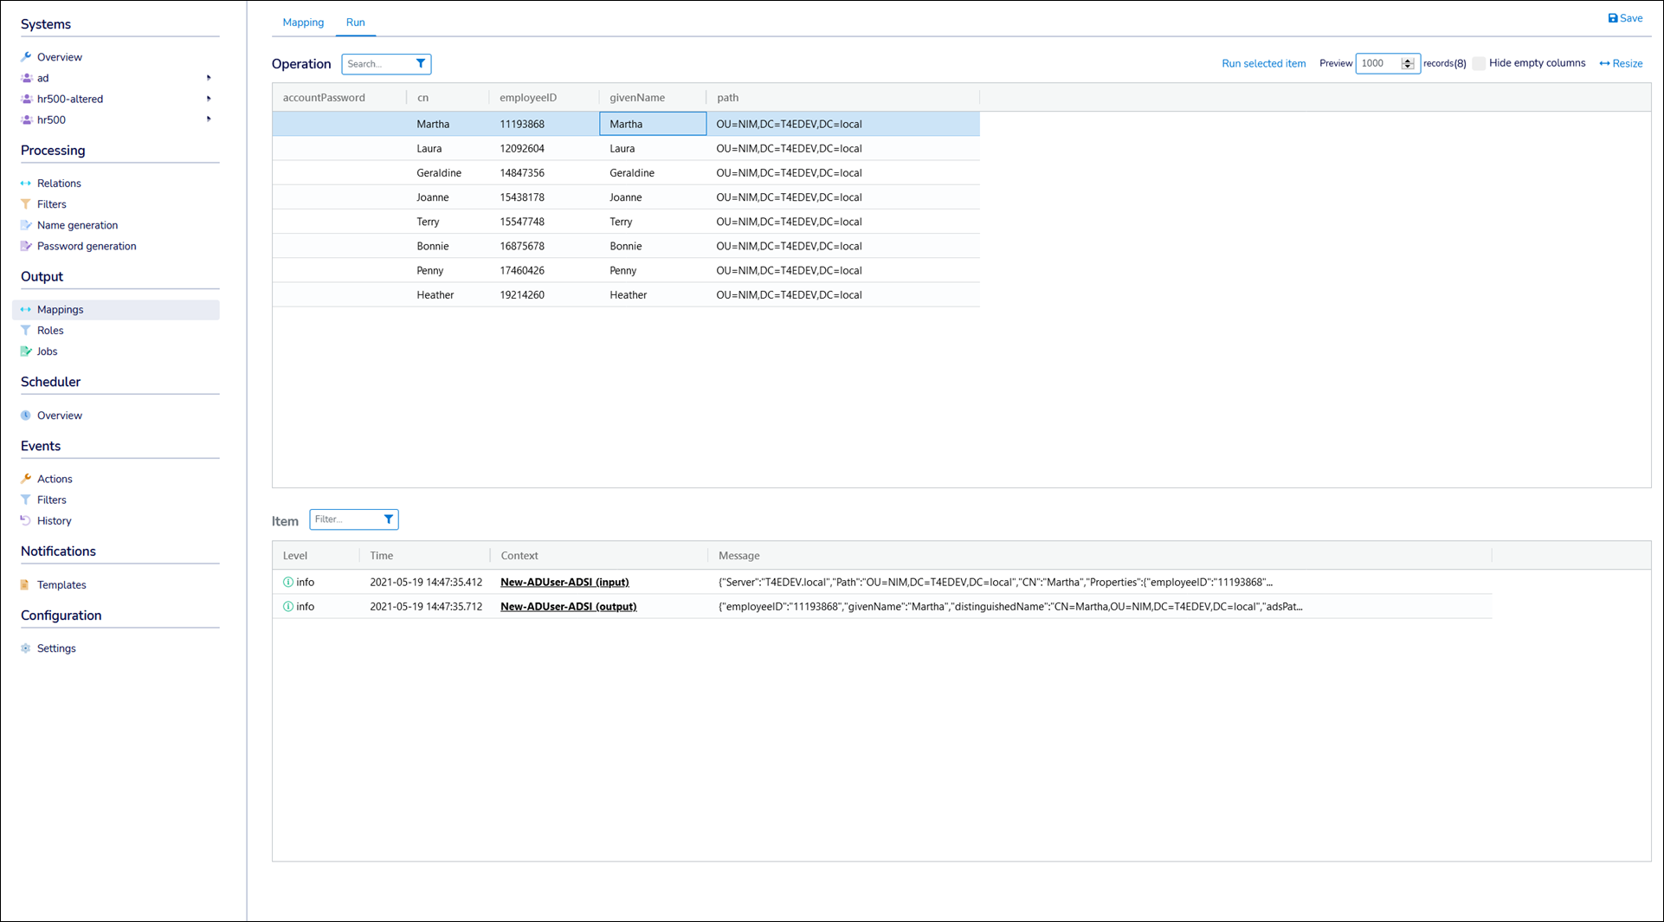Open the New-ADUser-ADSI (output) link
This screenshot has height=922, width=1664.
click(x=568, y=607)
